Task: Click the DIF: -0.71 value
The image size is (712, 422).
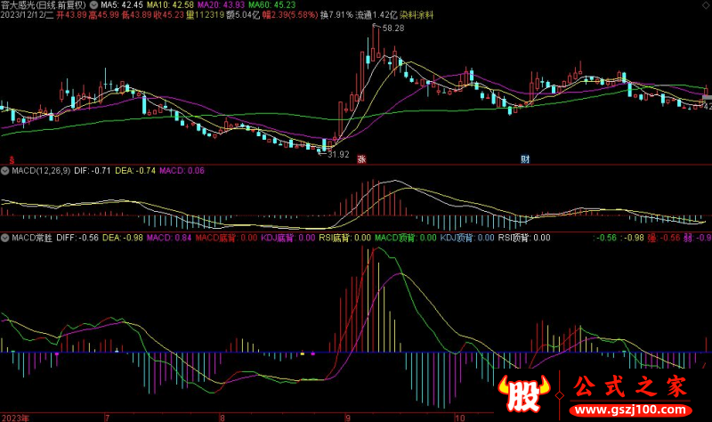Action: pos(93,171)
